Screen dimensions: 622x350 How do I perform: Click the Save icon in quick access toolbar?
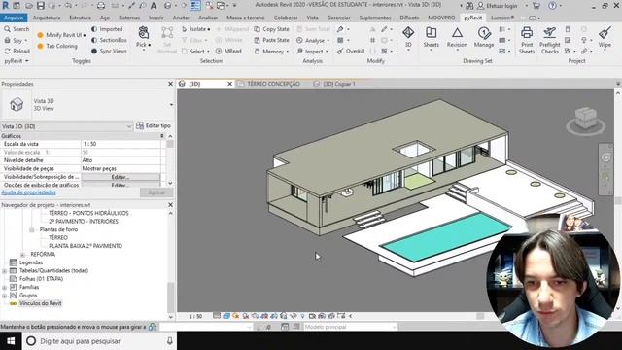(41, 6)
